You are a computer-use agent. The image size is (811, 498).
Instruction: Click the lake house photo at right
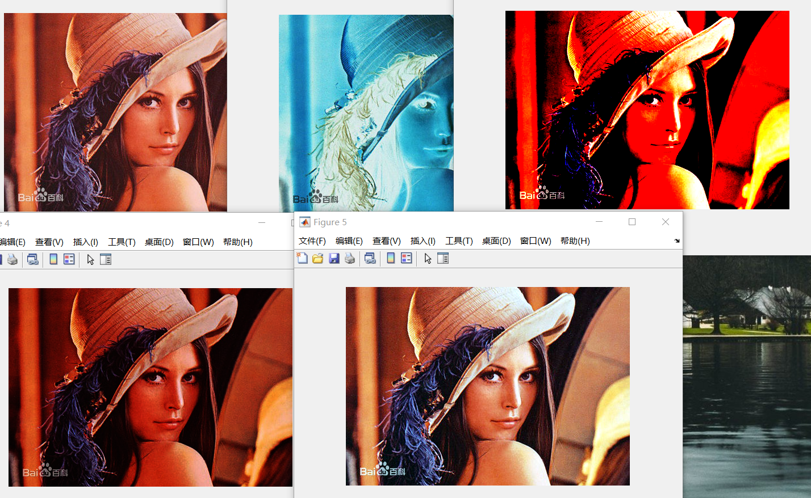tap(747, 377)
